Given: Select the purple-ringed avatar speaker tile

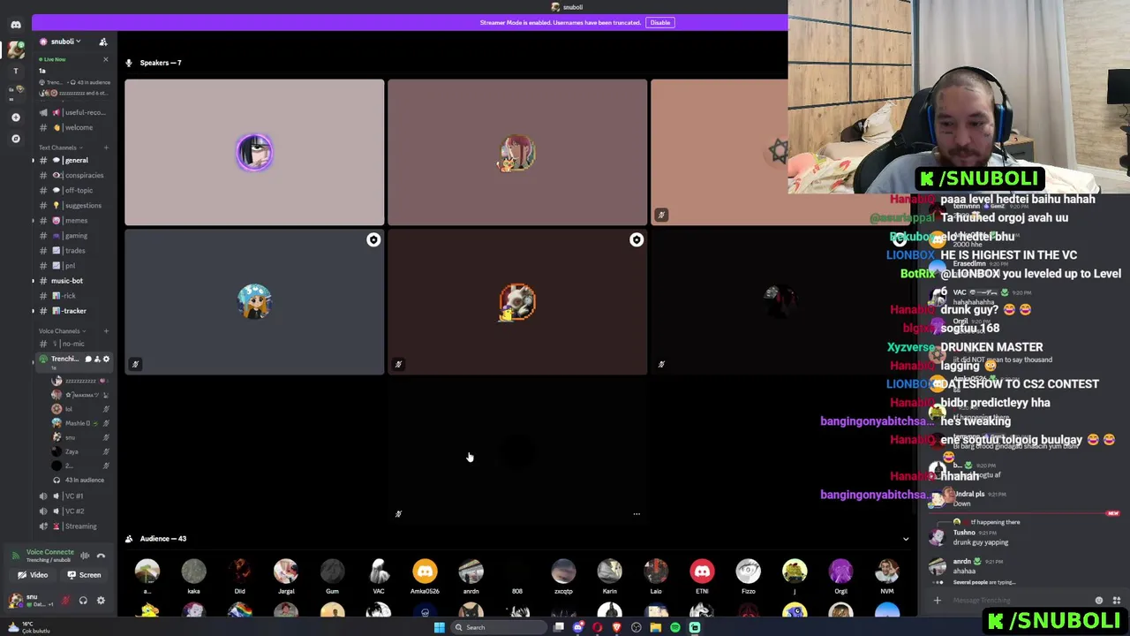Looking at the screenshot, I should 254,153.
